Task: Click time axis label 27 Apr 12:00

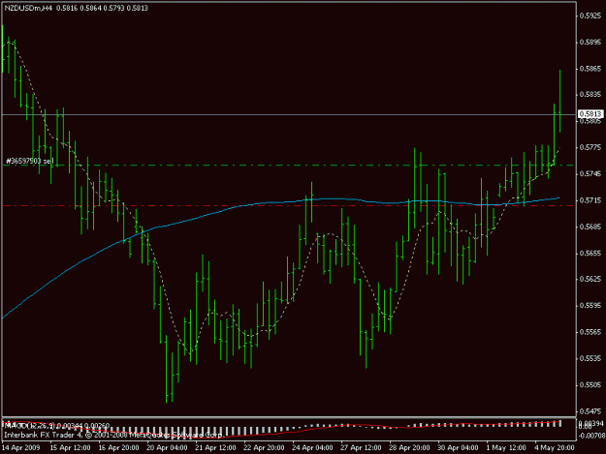Action: 361,448
